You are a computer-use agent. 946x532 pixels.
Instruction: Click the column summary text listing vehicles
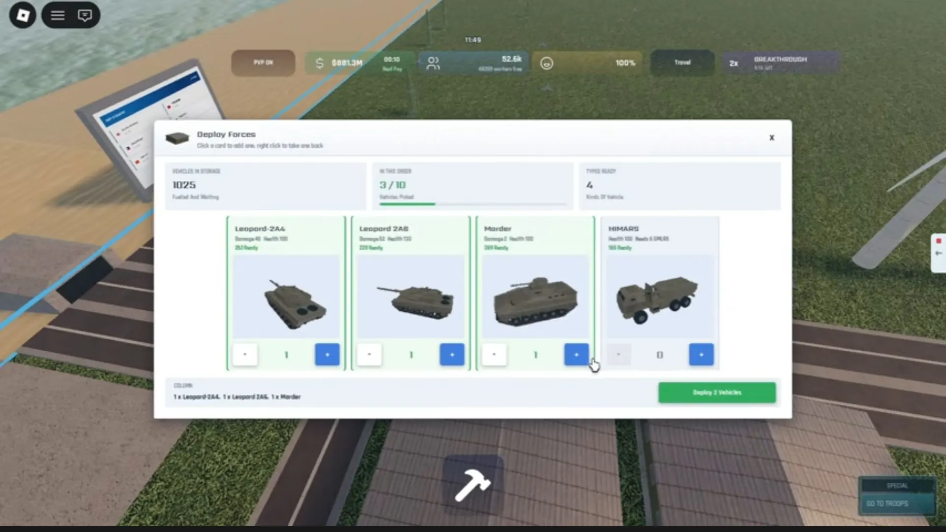(237, 397)
